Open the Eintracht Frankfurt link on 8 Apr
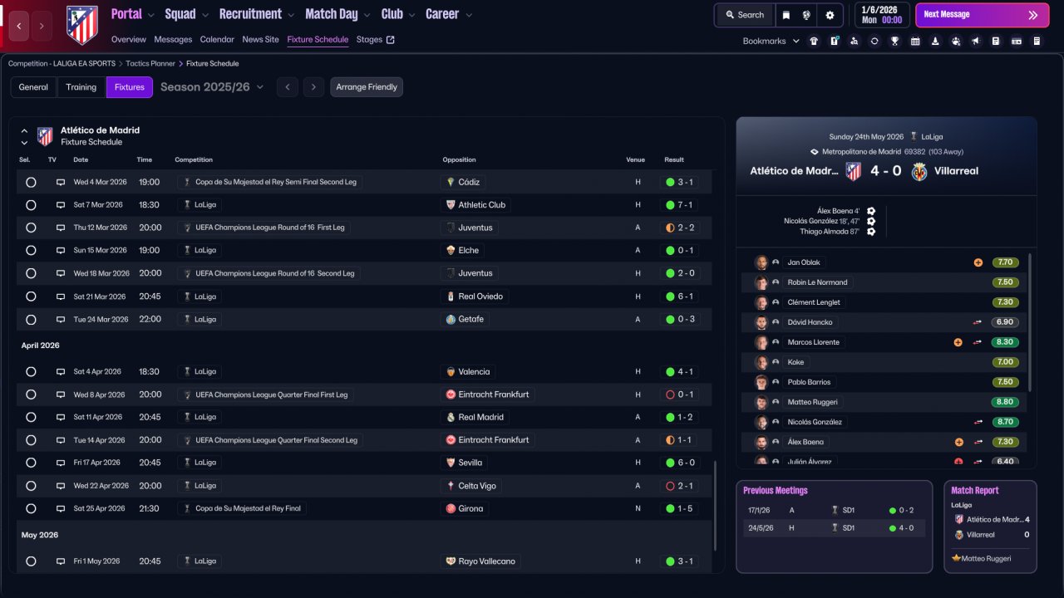 (494, 395)
